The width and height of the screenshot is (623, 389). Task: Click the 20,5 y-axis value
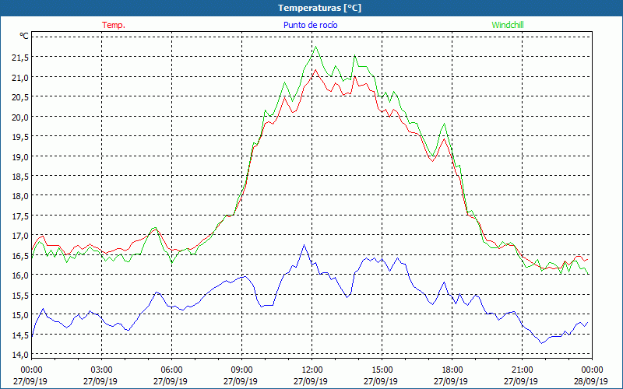click(x=20, y=97)
